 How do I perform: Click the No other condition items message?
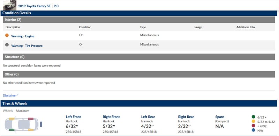point(29,83)
